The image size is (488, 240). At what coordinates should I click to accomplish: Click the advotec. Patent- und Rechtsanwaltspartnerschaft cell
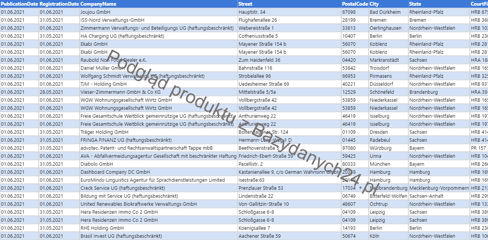click(158, 148)
